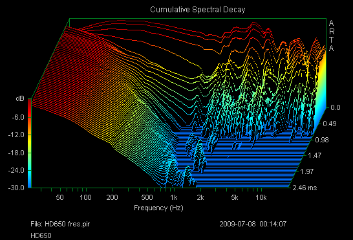Click the -24.0 dB scale value
The width and height of the screenshot is (353, 240).
click(16, 170)
